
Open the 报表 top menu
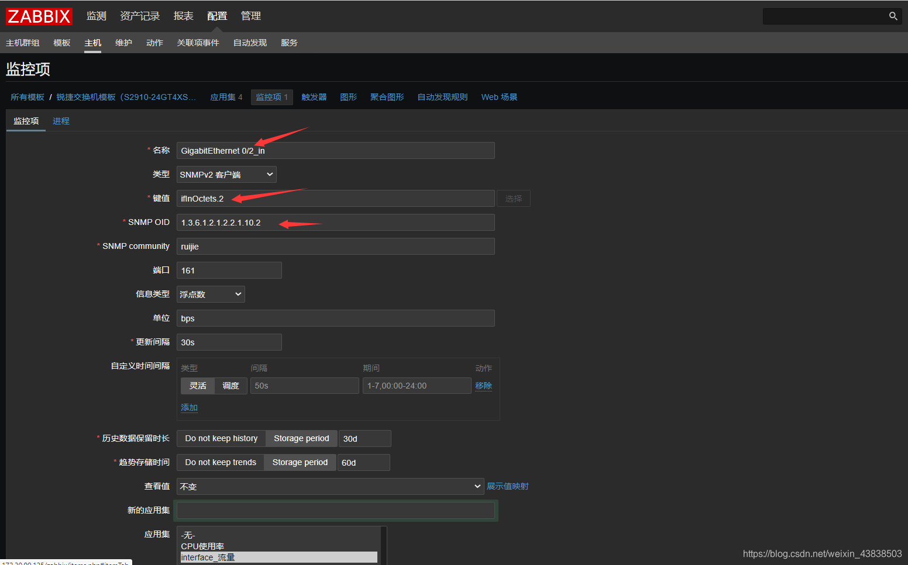(x=183, y=16)
